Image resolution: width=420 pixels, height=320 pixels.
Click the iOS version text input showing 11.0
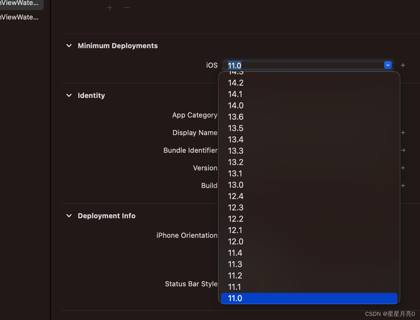pos(283,65)
